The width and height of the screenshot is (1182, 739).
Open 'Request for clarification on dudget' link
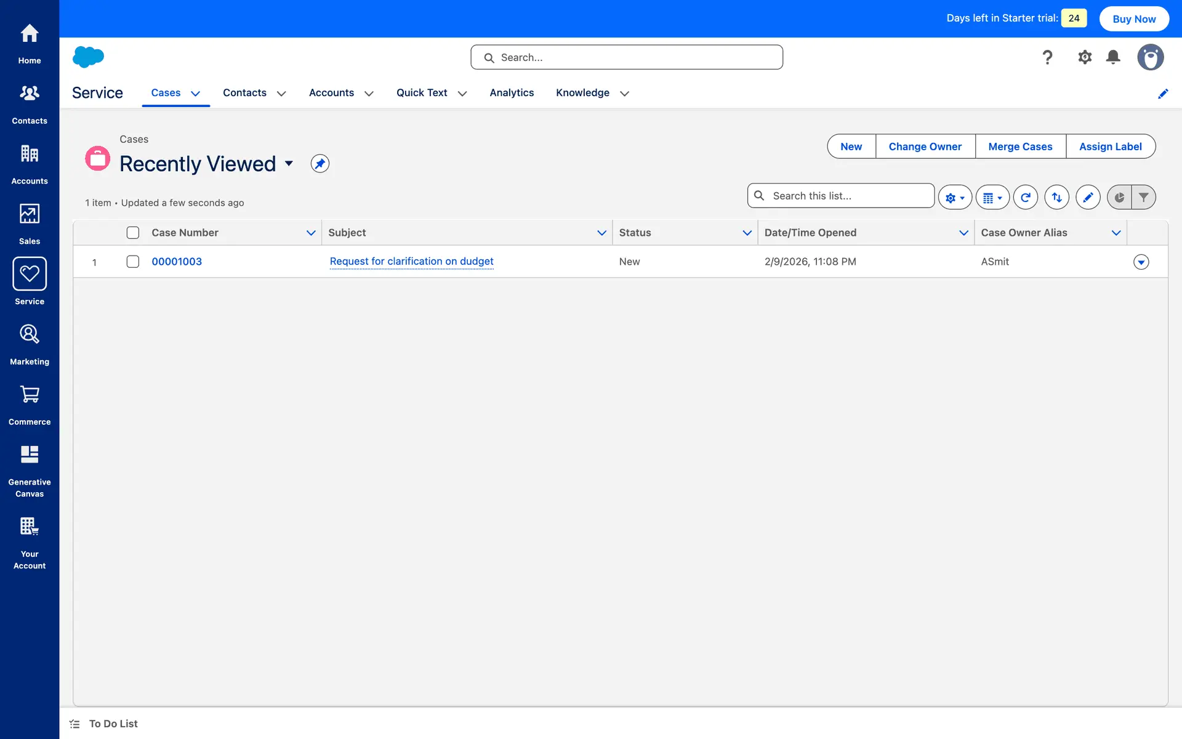(x=411, y=261)
